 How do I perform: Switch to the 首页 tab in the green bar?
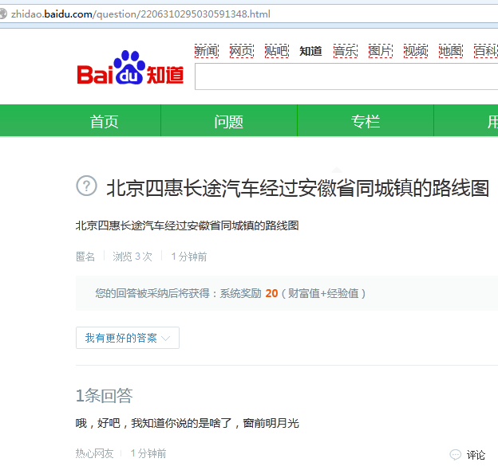tap(105, 121)
